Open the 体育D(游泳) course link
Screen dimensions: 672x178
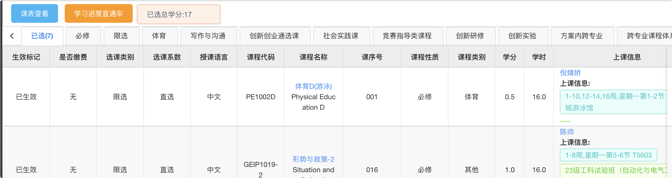pos(313,86)
